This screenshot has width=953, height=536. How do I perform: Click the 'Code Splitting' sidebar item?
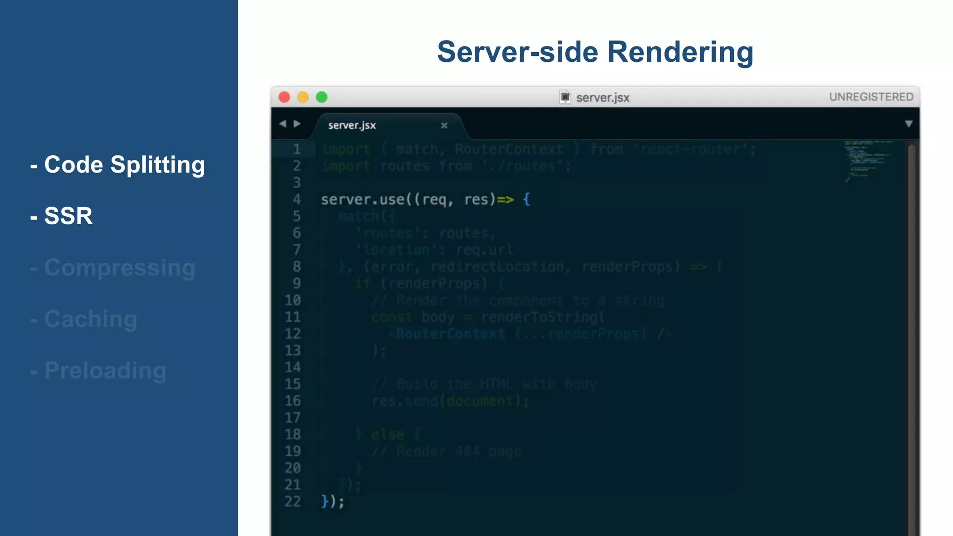pyautogui.click(x=118, y=165)
